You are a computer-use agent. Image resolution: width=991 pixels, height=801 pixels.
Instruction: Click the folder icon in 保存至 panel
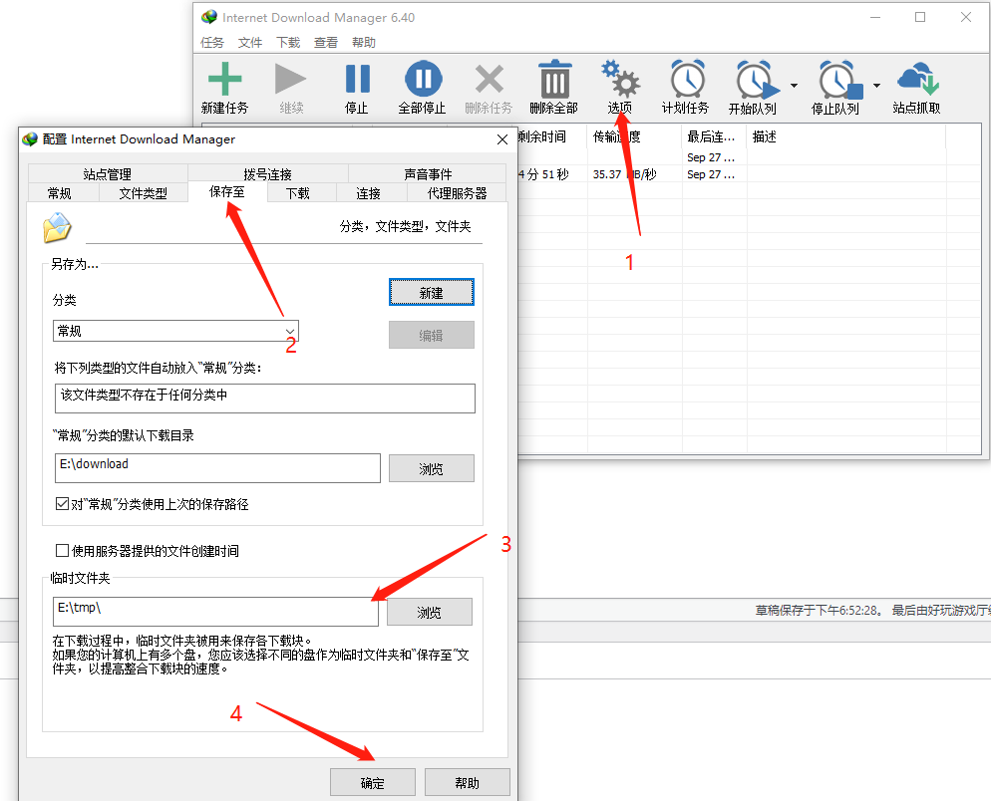point(57,227)
